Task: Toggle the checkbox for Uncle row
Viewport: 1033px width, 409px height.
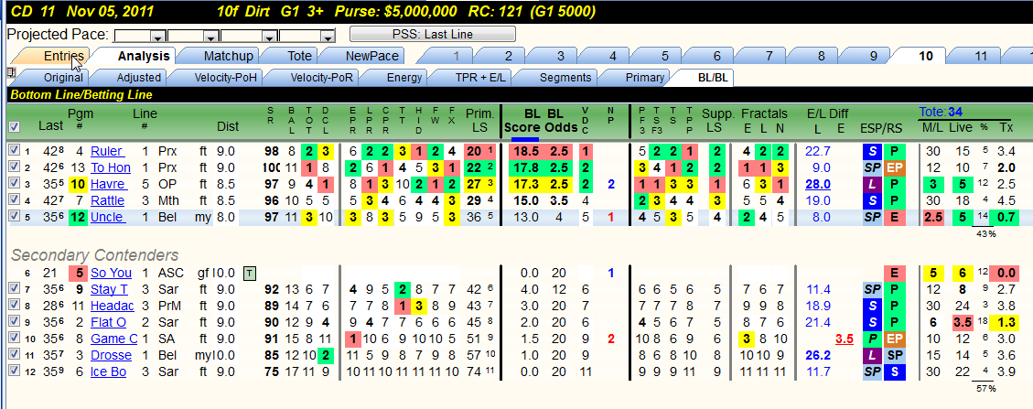Action: coord(14,216)
